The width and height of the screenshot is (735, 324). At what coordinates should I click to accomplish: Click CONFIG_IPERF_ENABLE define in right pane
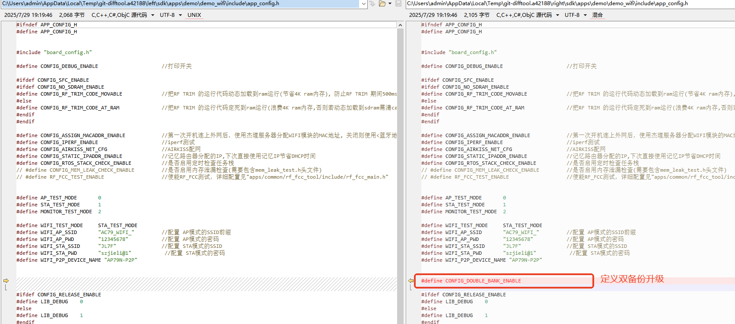click(462, 142)
